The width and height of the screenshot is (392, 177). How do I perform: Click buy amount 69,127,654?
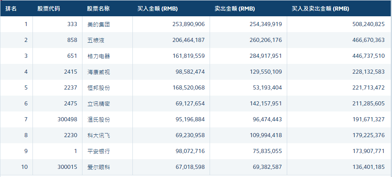(190, 103)
